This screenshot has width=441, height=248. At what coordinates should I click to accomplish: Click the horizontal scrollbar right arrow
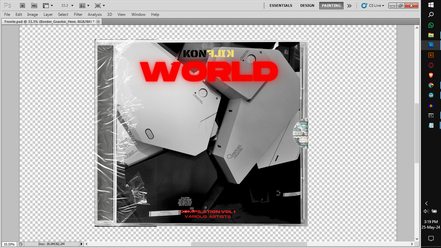(412, 244)
